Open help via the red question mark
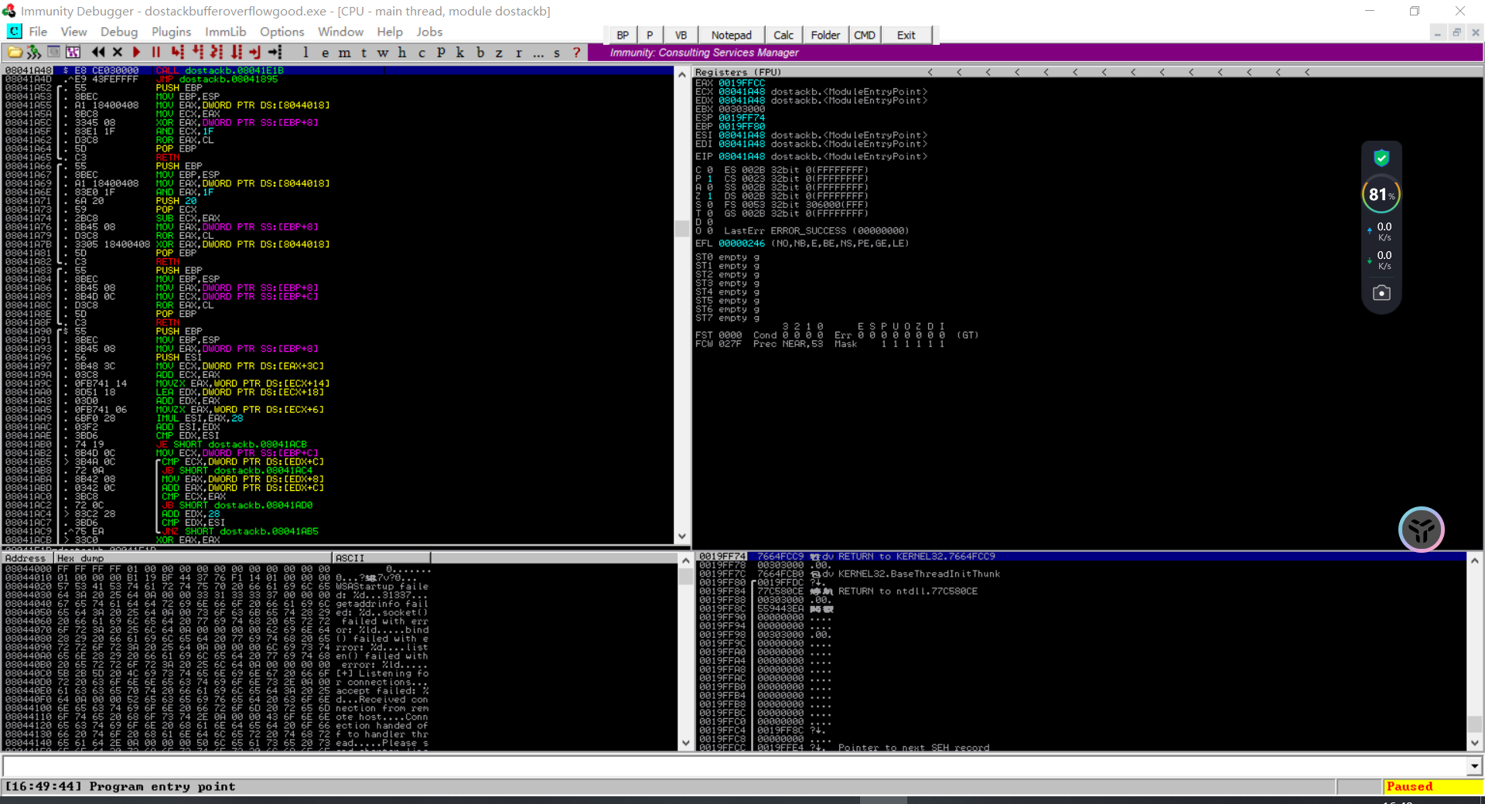This screenshot has height=804, width=1485. click(576, 53)
